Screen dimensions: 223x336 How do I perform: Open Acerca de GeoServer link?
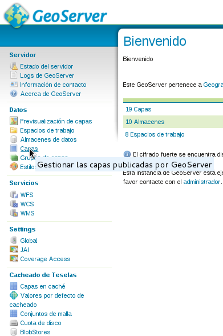tap(51, 94)
